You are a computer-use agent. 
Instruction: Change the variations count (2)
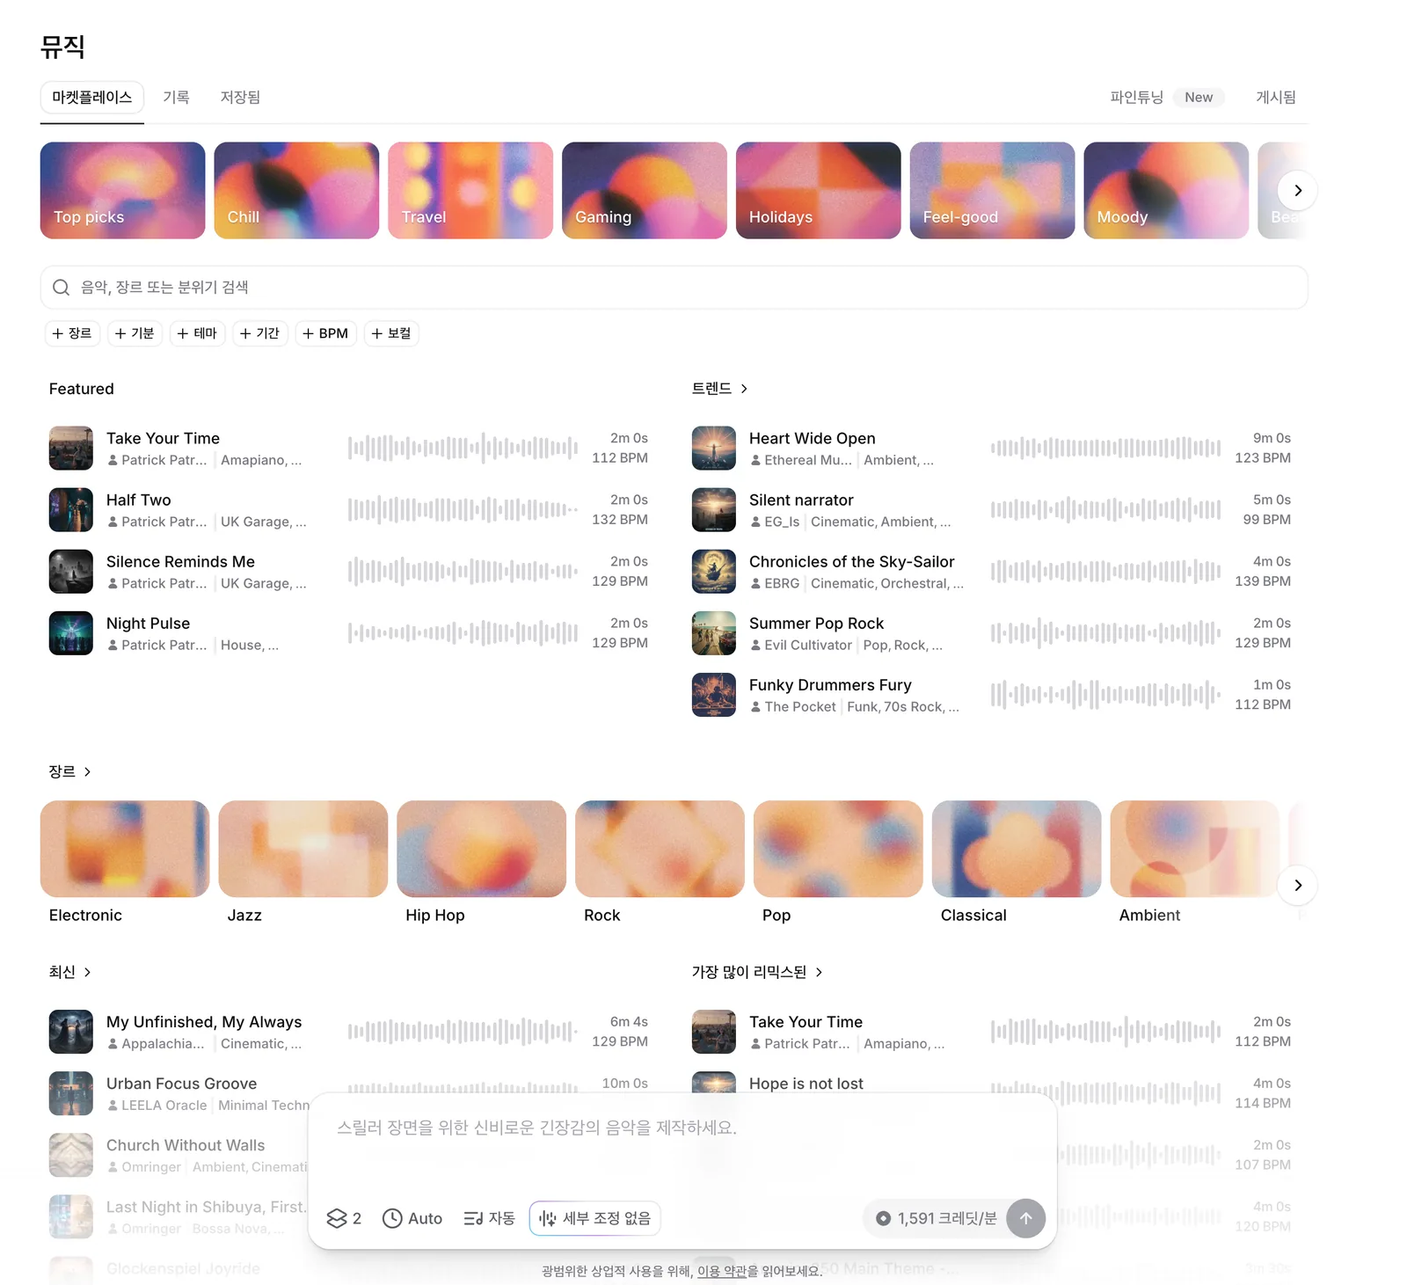tap(344, 1219)
